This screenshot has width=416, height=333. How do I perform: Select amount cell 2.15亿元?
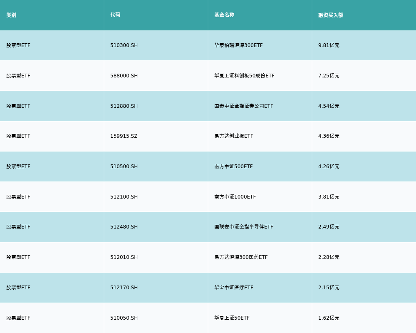(329, 288)
